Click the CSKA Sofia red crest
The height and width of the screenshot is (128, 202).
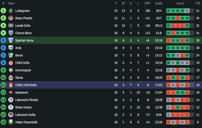point(11,63)
